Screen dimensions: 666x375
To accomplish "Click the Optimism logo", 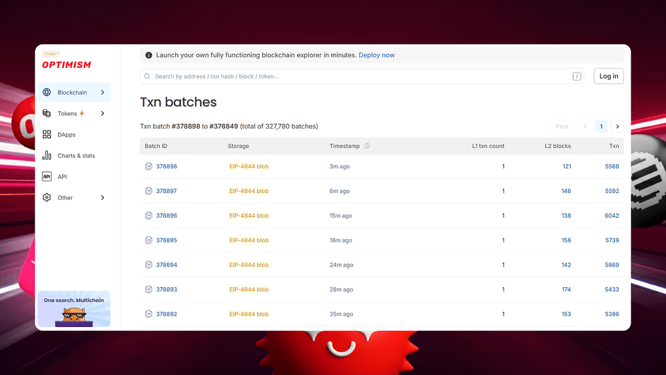I will pyautogui.click(x=66, y=65).
